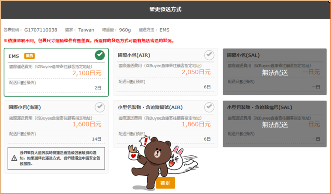Select the EMS green checkmark option
Screen dimensions: 331x194
100,55
